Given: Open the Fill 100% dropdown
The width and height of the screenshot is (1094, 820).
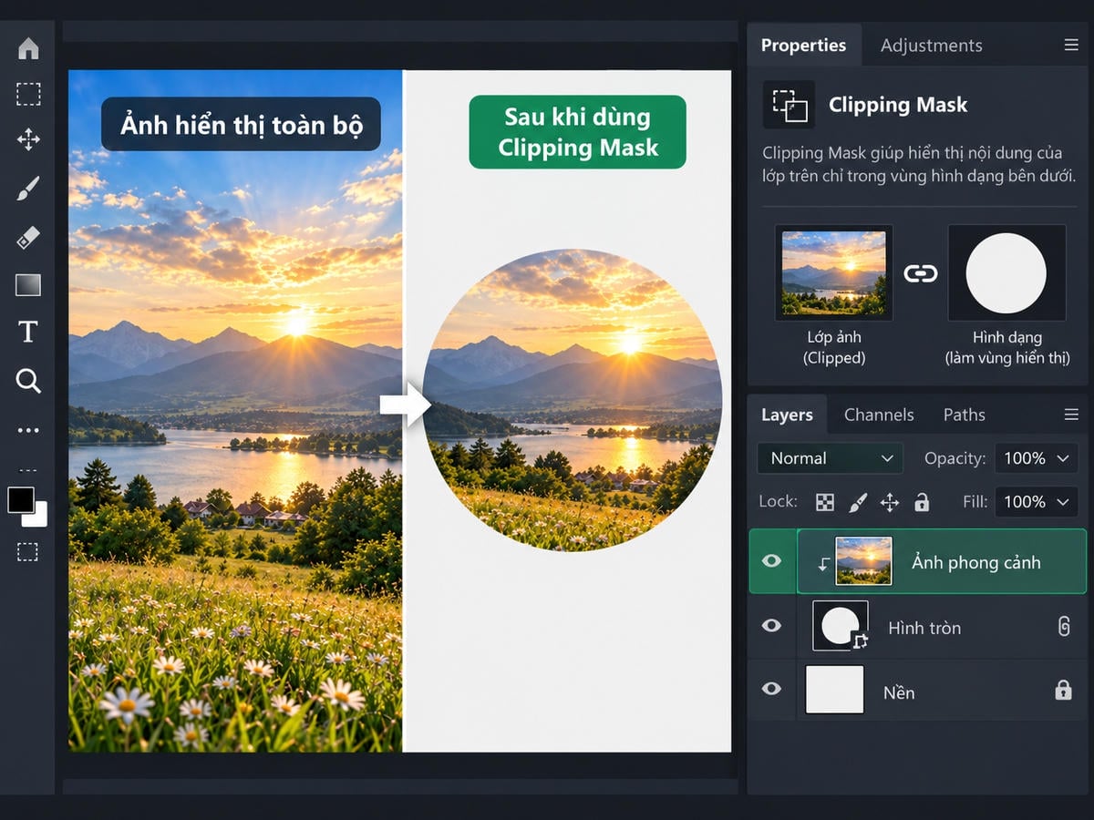Looking at the screenshot, I should tap(1036, 501).
